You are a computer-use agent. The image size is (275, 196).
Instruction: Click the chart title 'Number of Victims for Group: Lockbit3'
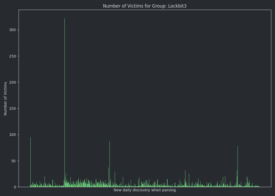pyautogui.click(x=145, y=6)
